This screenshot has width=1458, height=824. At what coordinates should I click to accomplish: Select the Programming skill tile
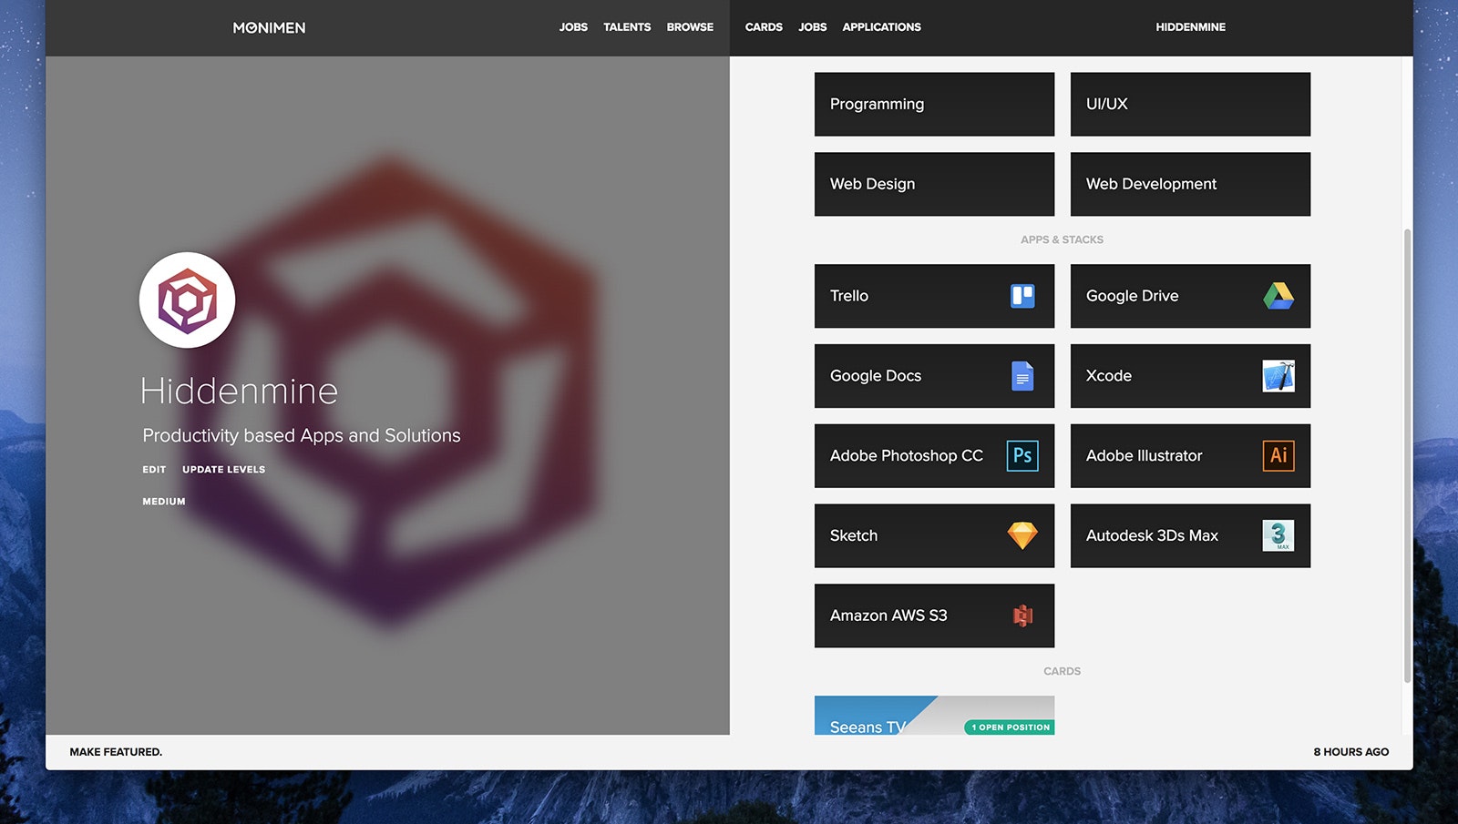[934, 105]
